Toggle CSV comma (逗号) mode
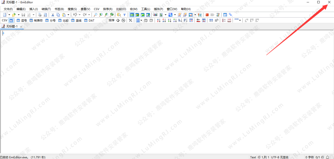Viewport: 334px width, 159px height. [22, 21]
